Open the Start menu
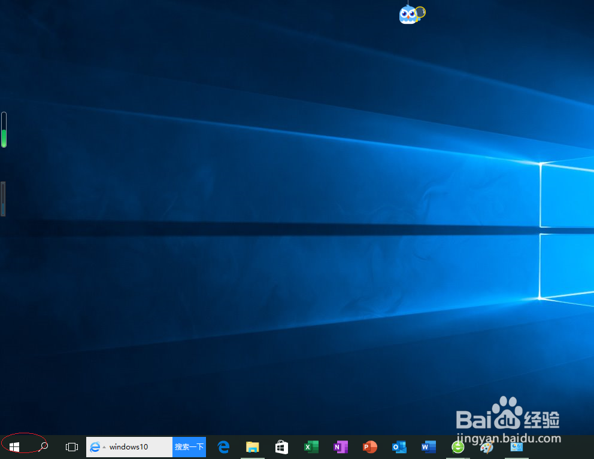The image size is (594, 459). coord(15,446)
